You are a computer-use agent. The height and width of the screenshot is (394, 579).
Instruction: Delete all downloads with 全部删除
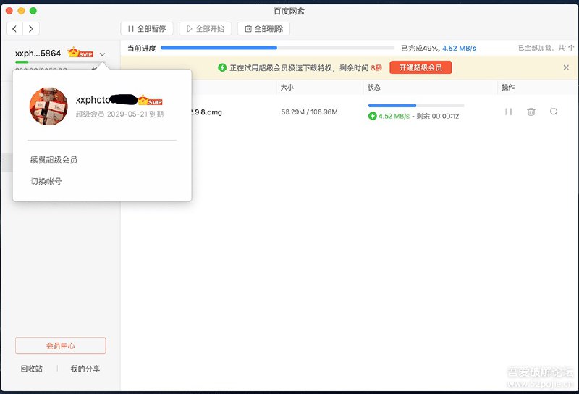coord(263,29)
